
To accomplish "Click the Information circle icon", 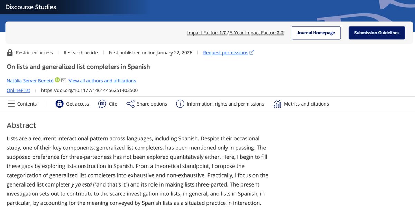I will (180, 104).
